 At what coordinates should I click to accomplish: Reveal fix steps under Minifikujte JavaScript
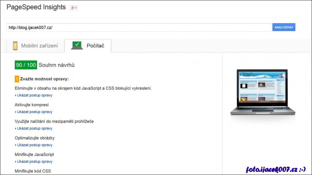click(x=34, y=161)
